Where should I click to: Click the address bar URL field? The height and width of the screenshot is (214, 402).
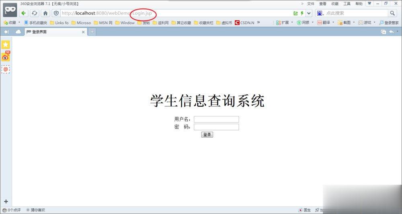(x=176, y=13)
